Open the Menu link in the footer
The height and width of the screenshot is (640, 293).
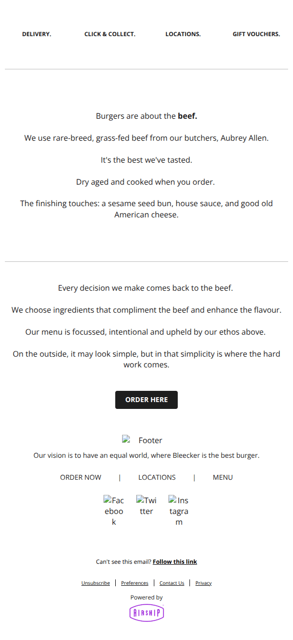click(223, 477)
